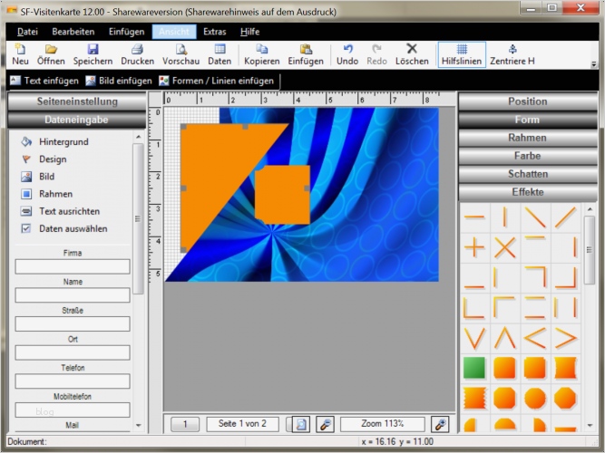
Task: Toggle Hilfslinien guide lines
Action: [462, 54]
